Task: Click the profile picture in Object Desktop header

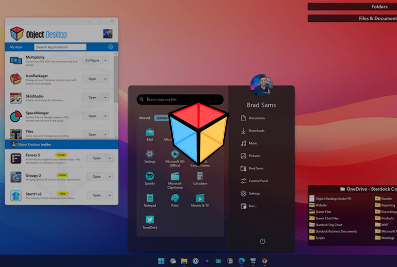Action: (108, 34)
